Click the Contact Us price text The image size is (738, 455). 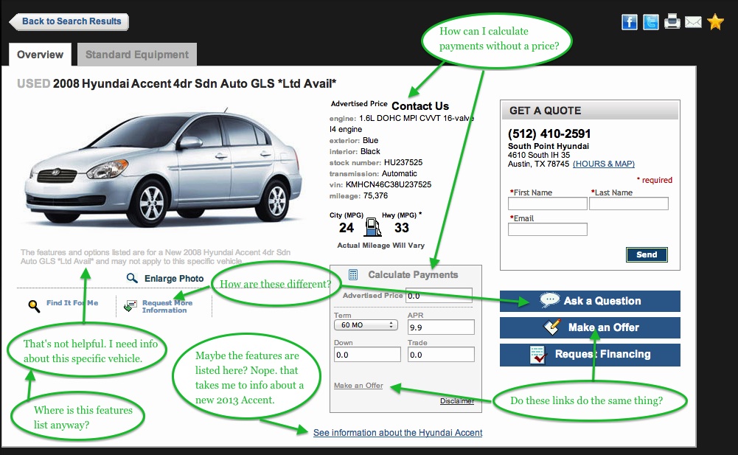click(x=420, y=106)
